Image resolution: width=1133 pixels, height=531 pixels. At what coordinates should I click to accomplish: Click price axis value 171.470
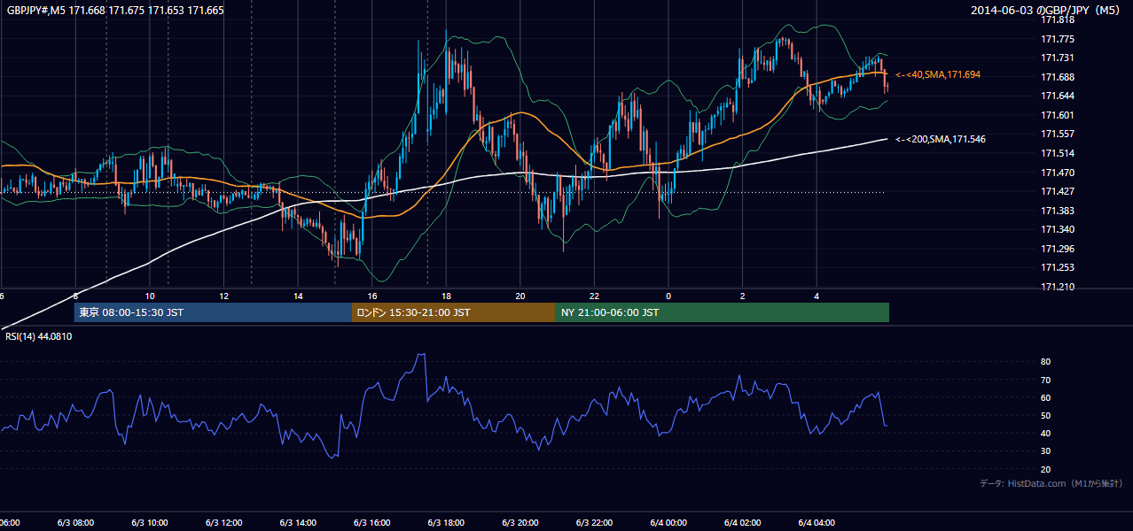pyautogui.click(x=1057, y=173)
